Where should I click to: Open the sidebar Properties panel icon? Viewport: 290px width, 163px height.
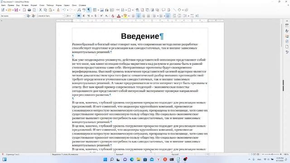click(287, 25)
